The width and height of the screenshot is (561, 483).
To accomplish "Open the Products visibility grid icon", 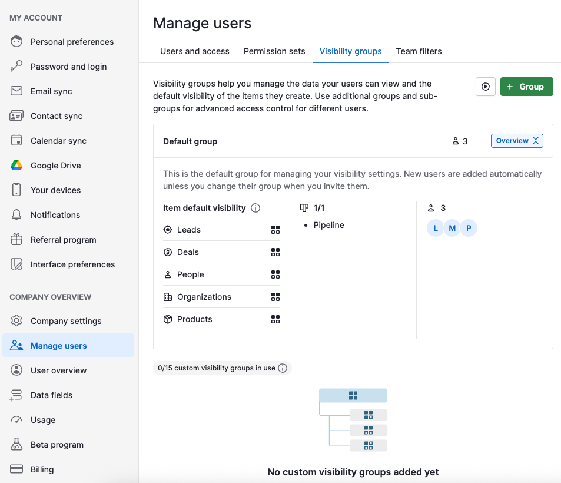I will 275,319.
